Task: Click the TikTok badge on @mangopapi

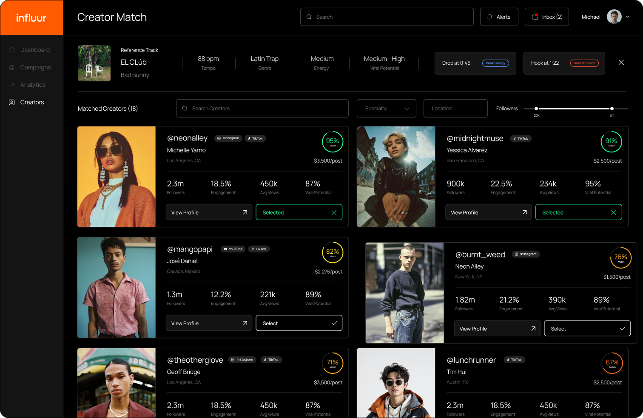Action: (259, 249)
